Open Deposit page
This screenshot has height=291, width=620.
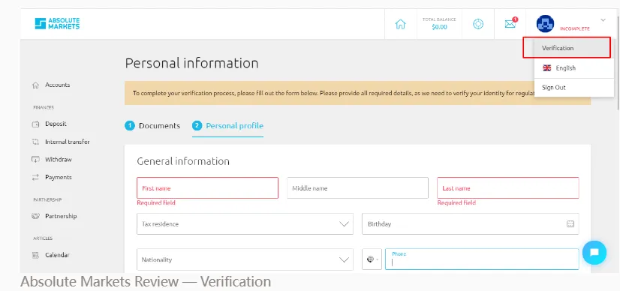[56, 124]
